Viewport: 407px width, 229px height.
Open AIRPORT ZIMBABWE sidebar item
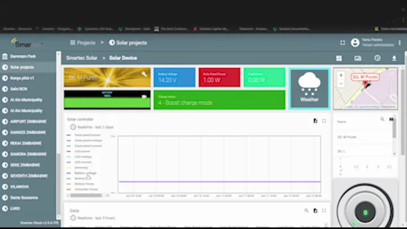pyautogui.click(x=28, y=121)
